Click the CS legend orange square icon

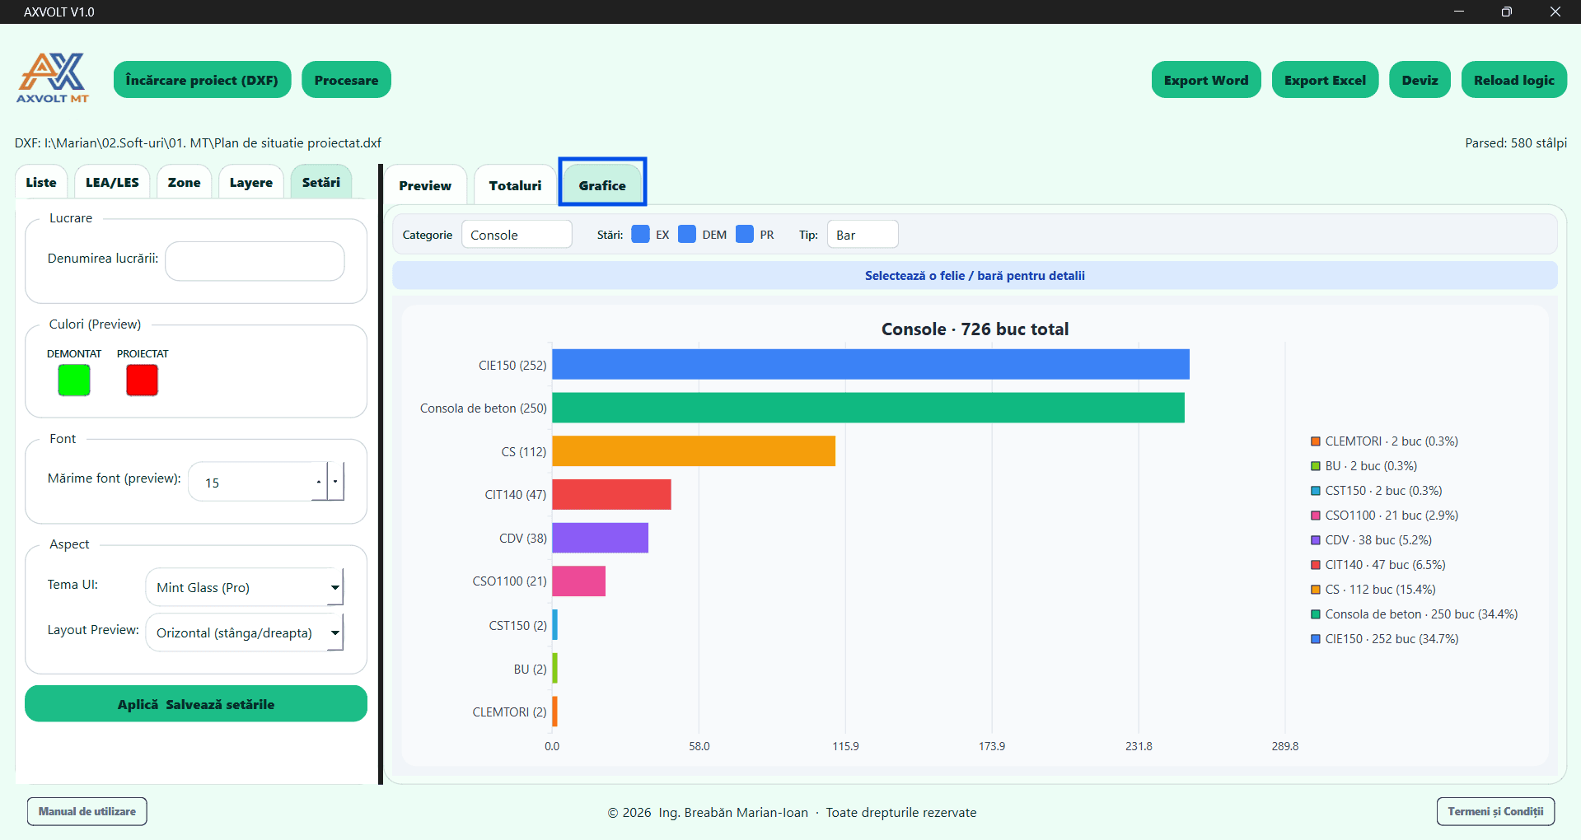[1316, 590]
